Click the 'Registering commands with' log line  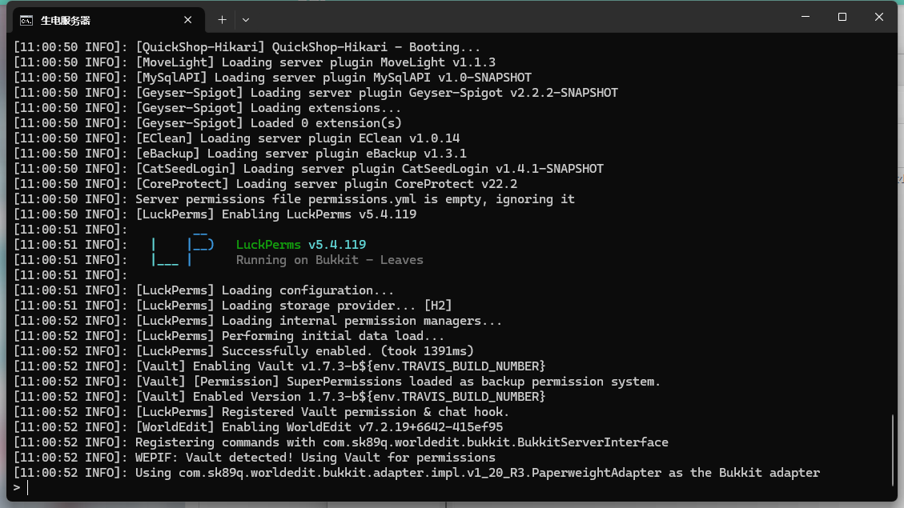click(x=341, y=442)
